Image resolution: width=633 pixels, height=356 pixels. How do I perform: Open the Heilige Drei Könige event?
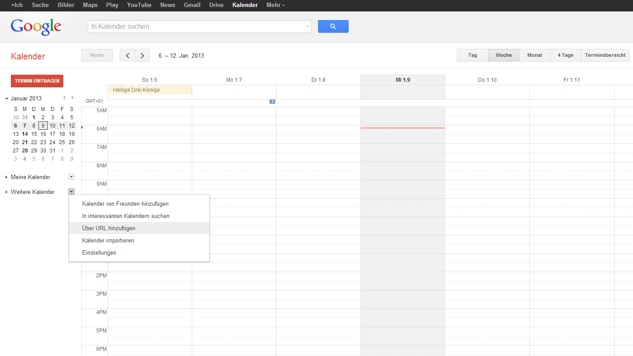[150, 90]
